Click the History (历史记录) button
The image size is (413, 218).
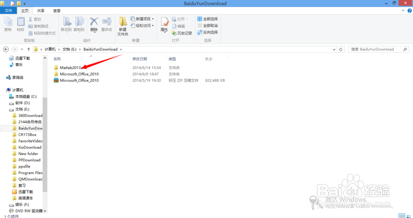coord(182,33)
